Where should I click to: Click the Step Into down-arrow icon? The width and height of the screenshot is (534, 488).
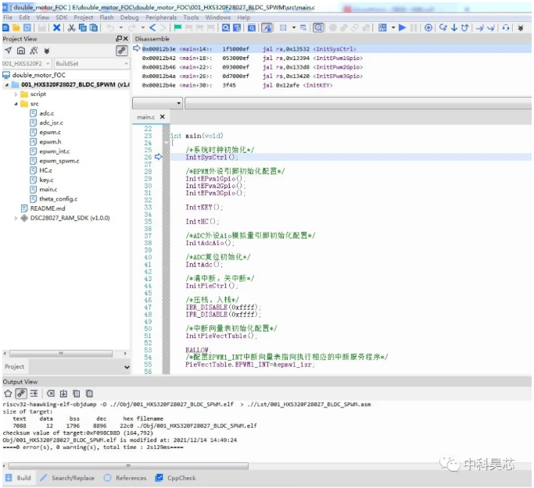[x=454, y=28]
